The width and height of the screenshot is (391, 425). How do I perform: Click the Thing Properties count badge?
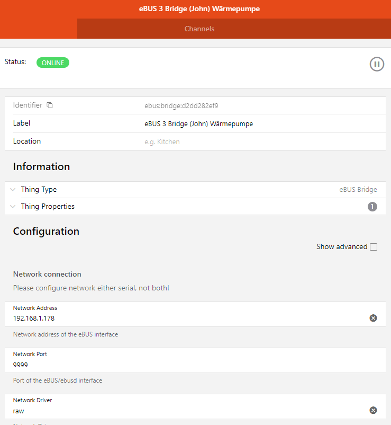(x=372, y=207)
